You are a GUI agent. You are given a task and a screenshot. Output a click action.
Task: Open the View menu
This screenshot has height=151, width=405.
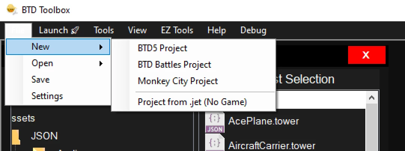(137, 30)
